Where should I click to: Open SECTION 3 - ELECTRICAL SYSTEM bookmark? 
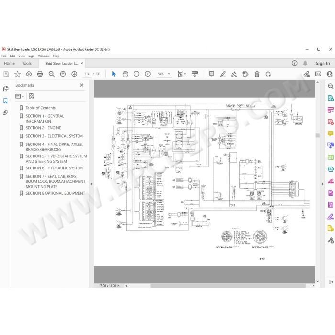54,136
